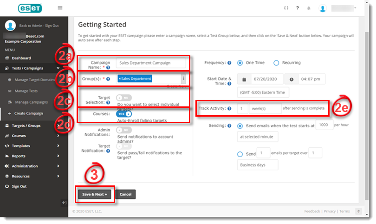Click the Campaign Name text field
This screenshot has width=376, height=224.
[x=151, y=63]
